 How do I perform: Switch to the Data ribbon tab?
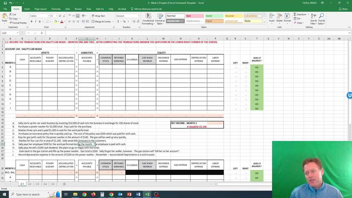pos(68,9)
